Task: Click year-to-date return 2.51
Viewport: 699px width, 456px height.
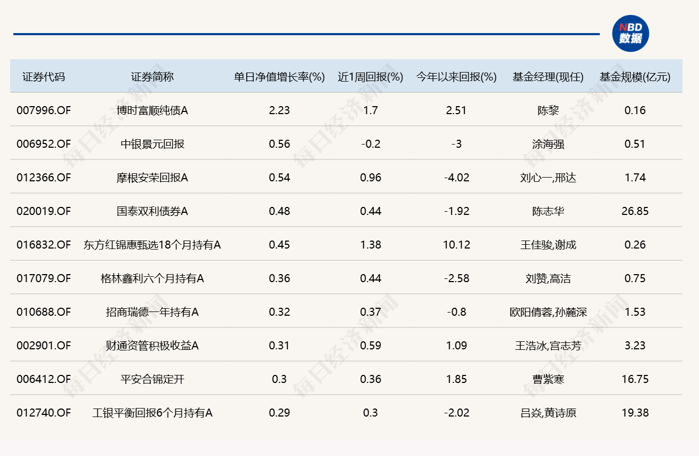Action: [x=456, y=110]
